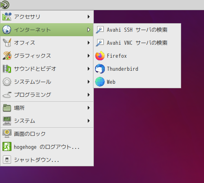Click the システムツール gear icon

[x=7, y=82]
